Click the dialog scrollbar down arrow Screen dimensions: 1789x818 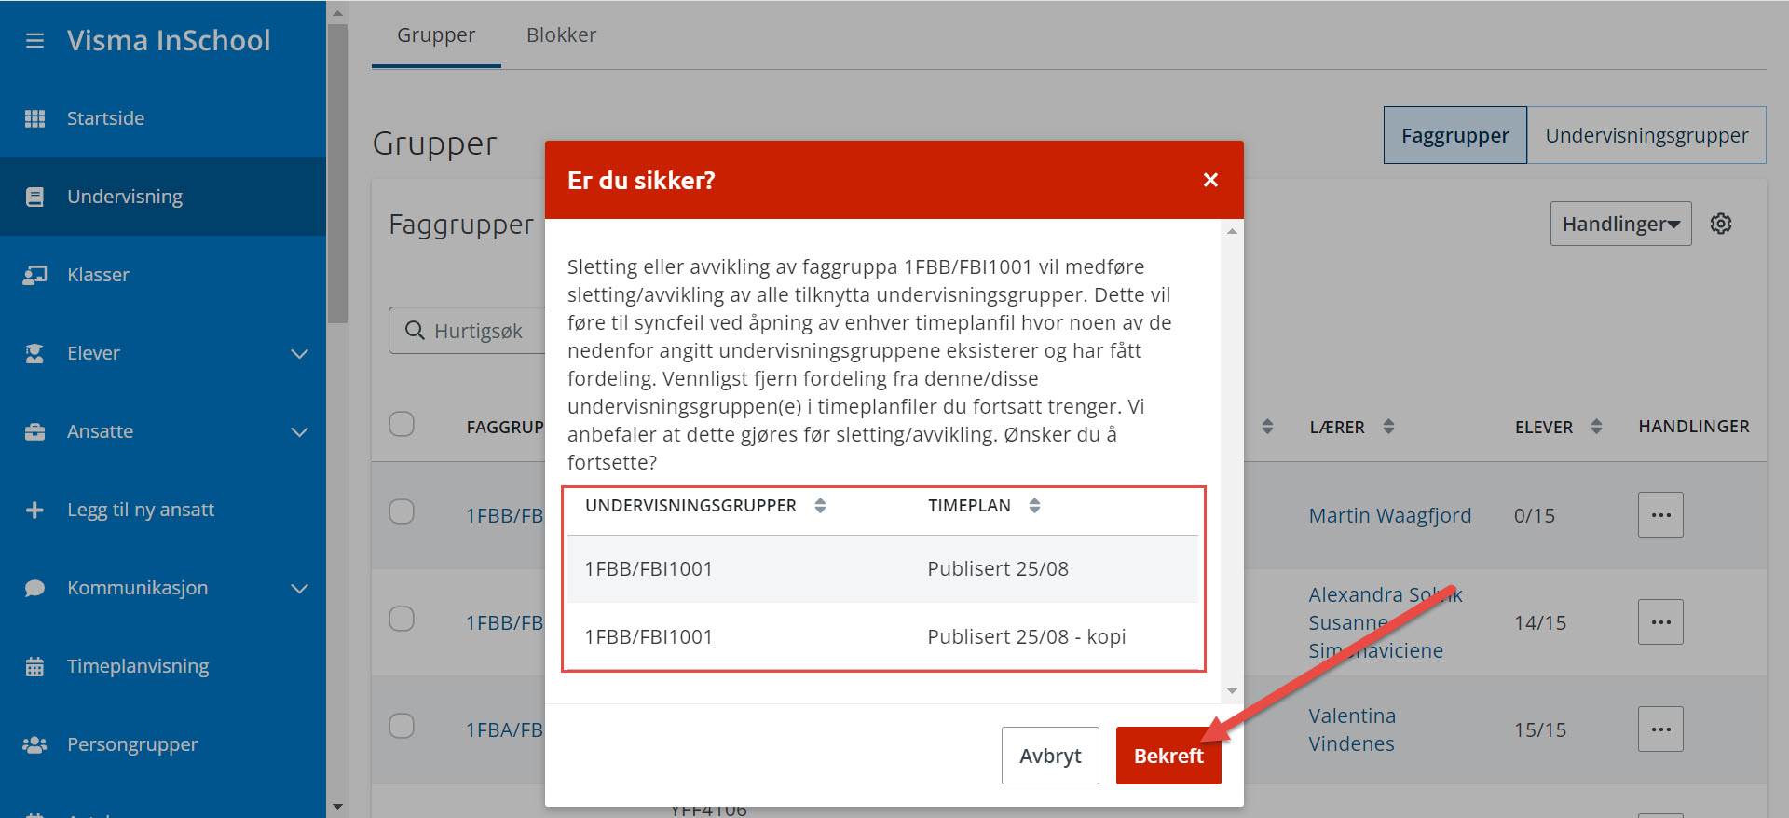[1232, 690]
